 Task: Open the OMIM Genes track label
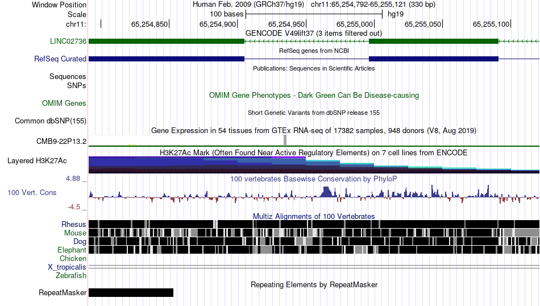tap(64, 104)
